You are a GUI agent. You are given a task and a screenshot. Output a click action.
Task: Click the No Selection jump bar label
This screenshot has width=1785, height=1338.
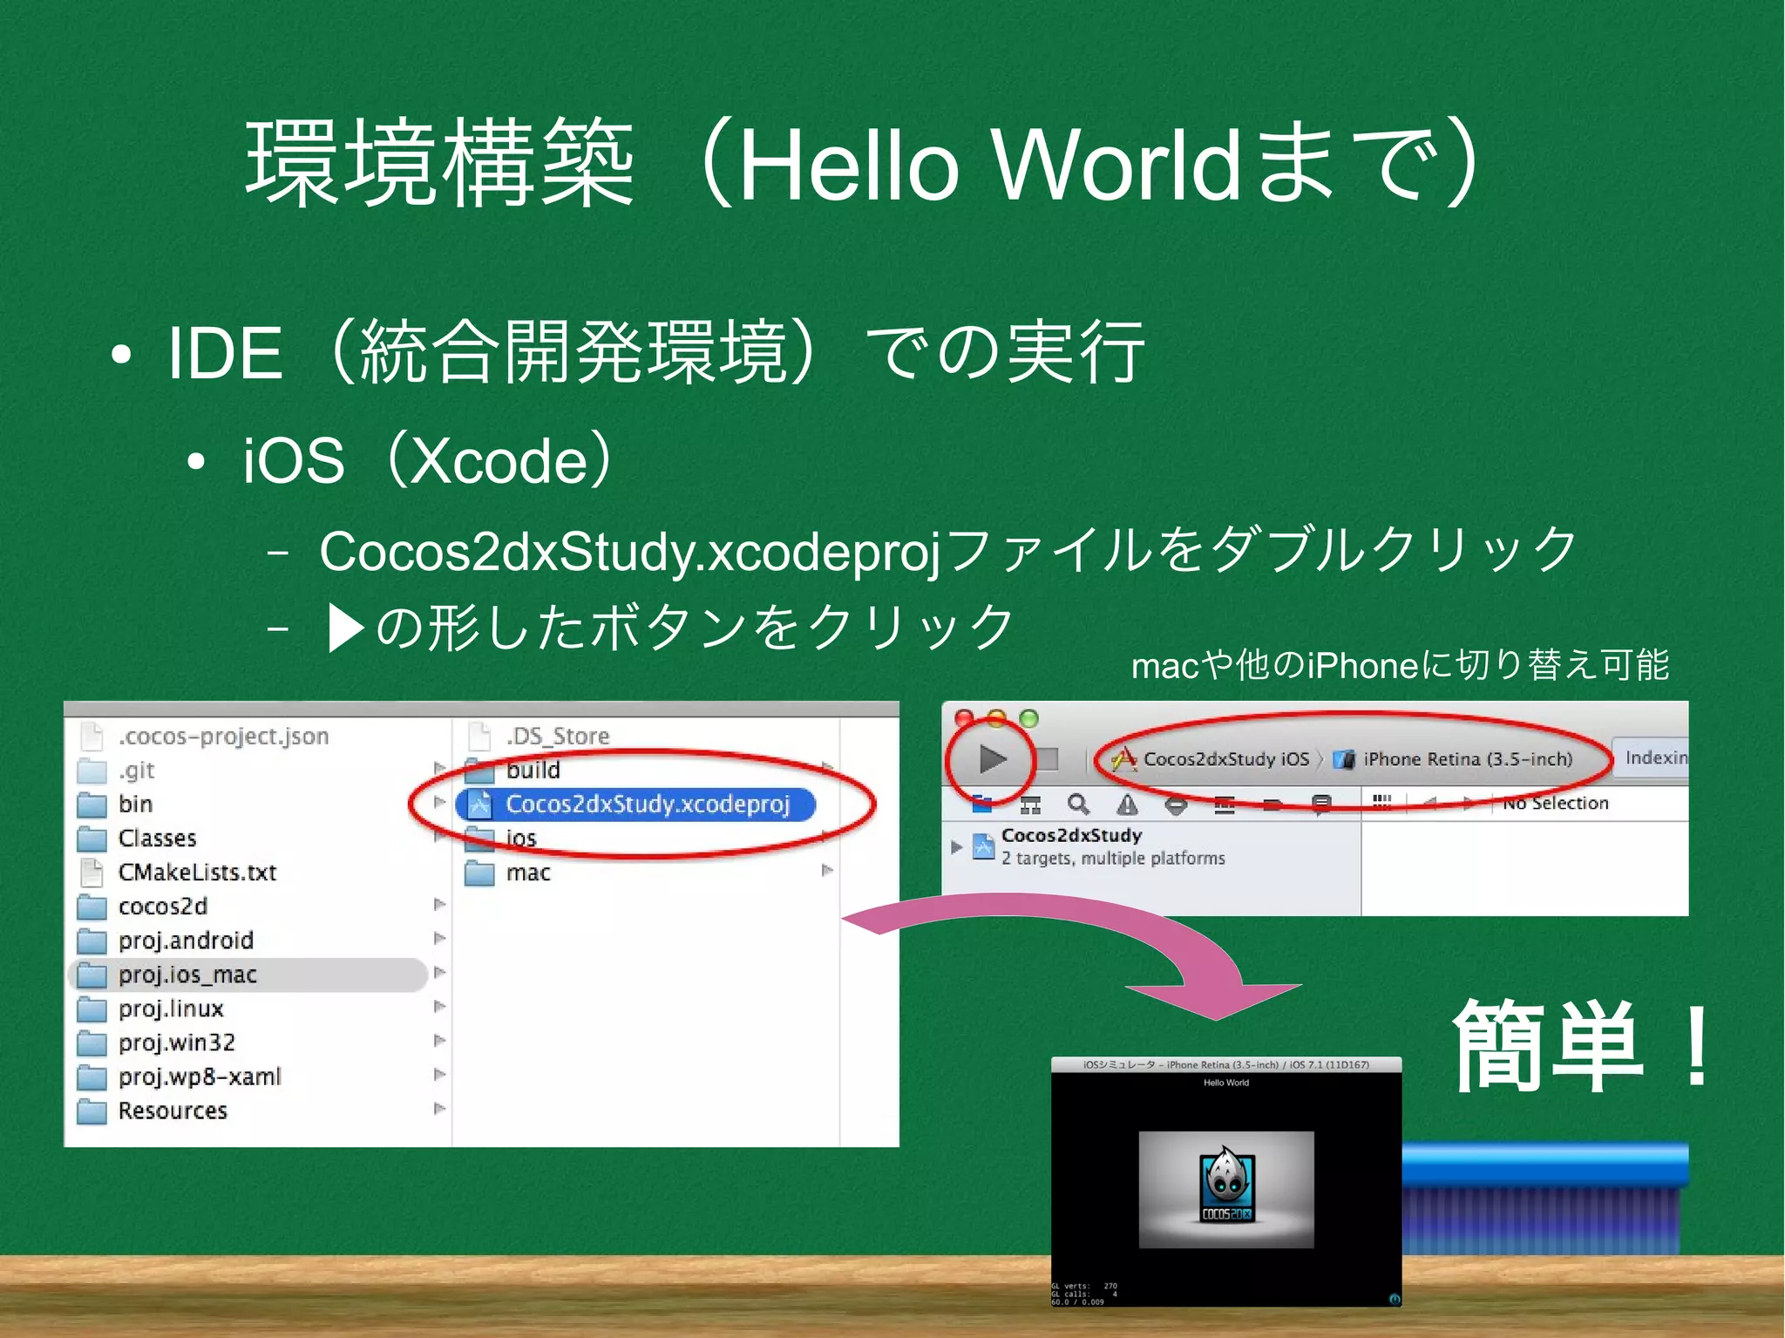(x=1555, y=803)
